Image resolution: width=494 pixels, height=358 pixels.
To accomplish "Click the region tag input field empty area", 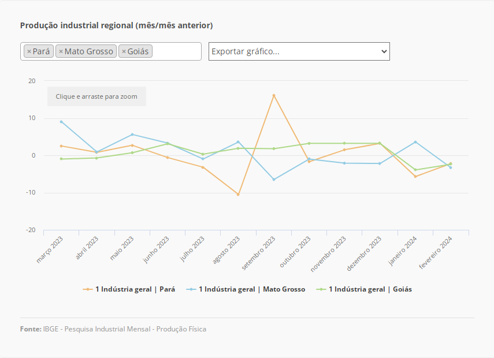I will coord(176,51).
